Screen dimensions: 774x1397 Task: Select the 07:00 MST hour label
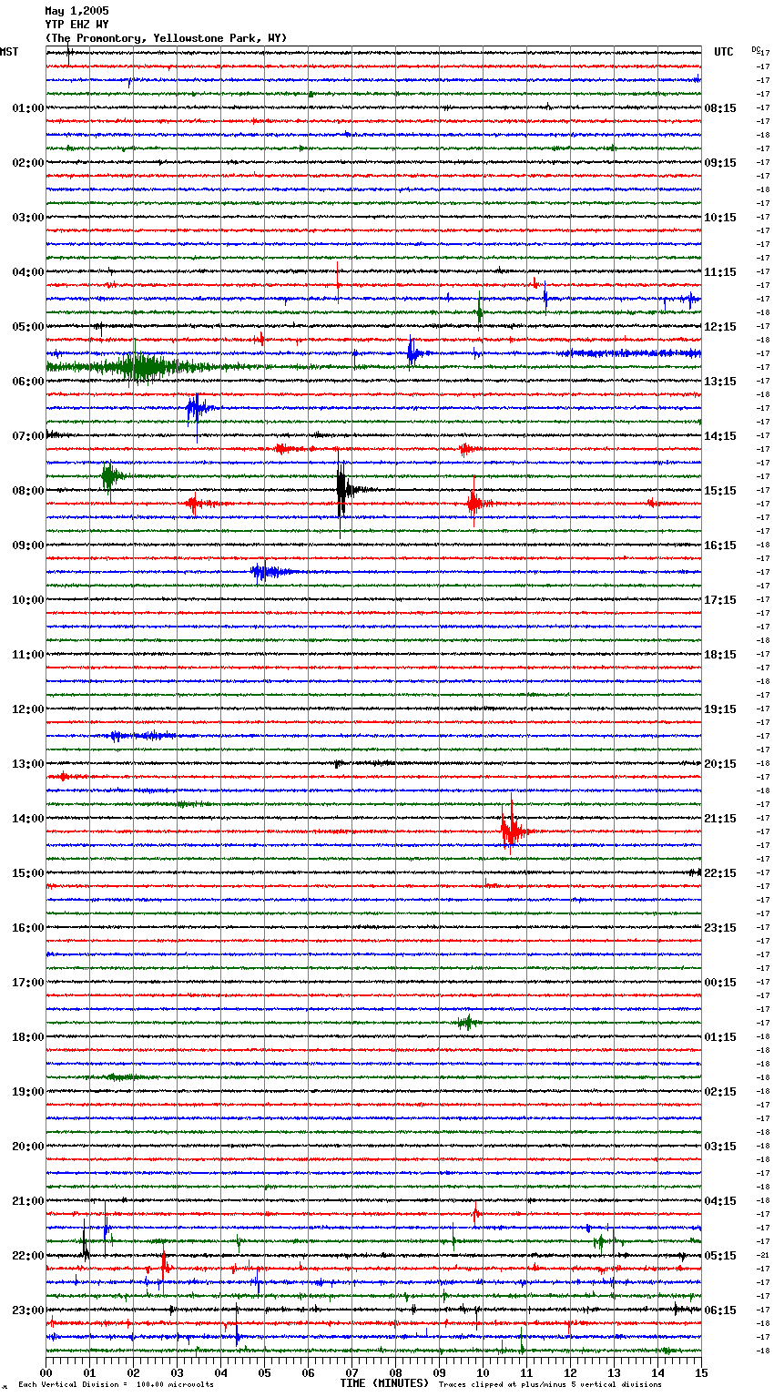tap(28, 436)
